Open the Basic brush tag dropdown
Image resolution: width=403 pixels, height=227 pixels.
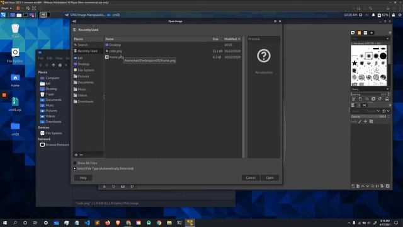click(x=370, y=89)
